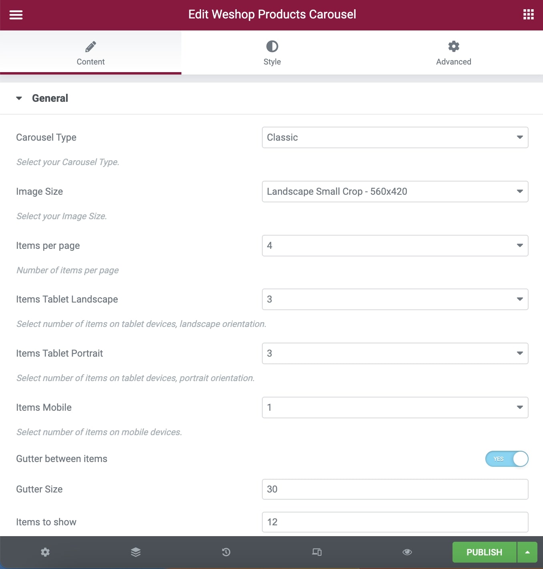543x569 pixels.
Task: Open the Image Size dropdown
Action: (x=395, y=192)
